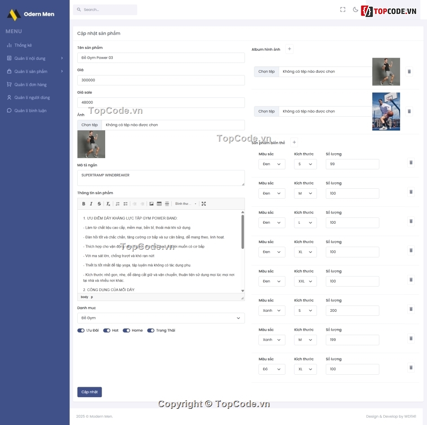Delete the first album image row
This screenshot has width=427, height=425.
click(x=409, y=71)
